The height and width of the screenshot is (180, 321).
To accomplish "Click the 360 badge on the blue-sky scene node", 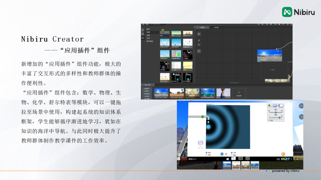I will [x=278, y=51].
